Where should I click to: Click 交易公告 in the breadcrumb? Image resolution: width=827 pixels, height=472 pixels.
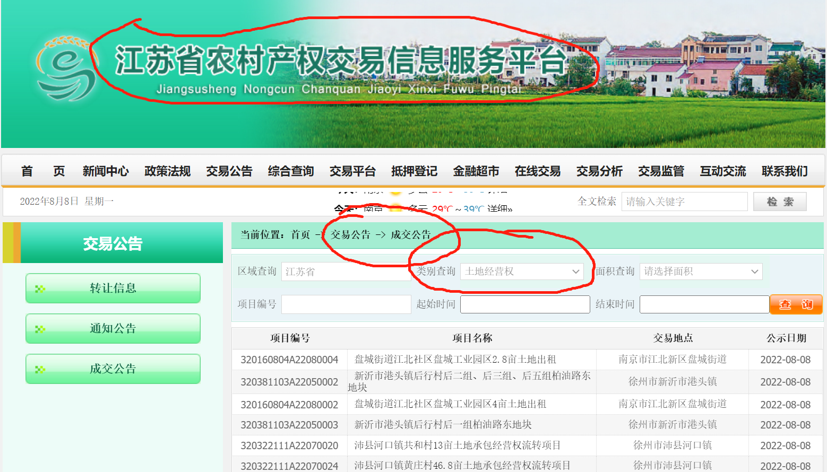[x=351, y=234]
